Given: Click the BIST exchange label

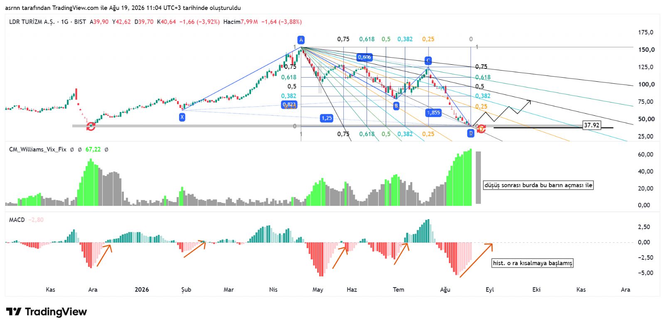Looking at the screenshot, I should 80,22.
